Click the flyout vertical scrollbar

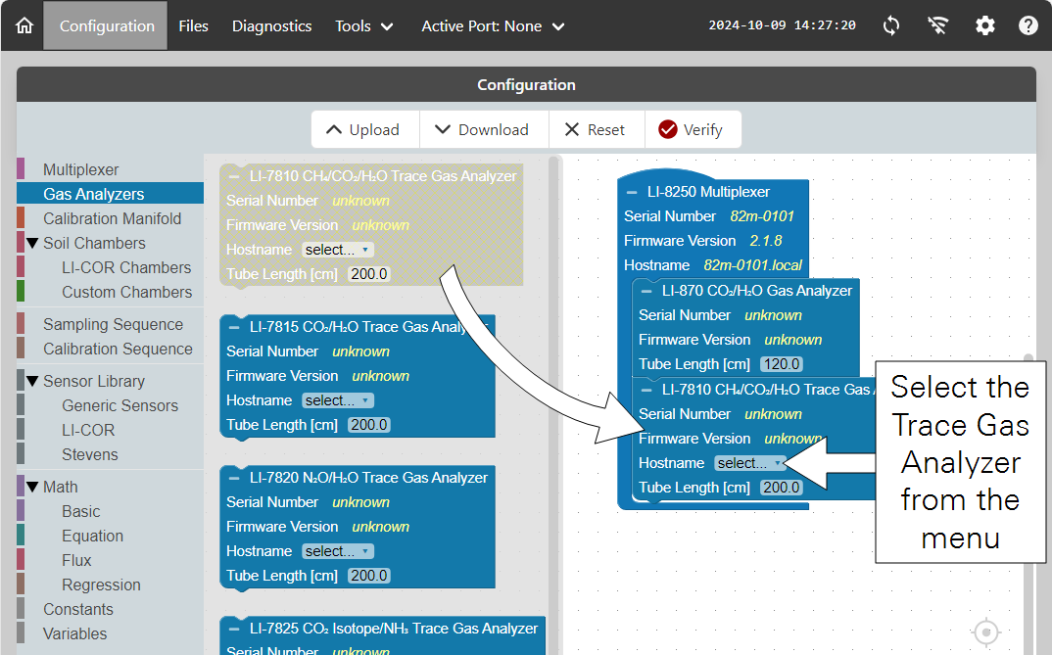point(553,405)
